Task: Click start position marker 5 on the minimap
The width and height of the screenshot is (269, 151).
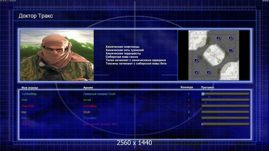Action: click(196, 72)
